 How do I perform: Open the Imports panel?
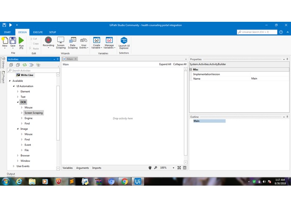(97, 168)
